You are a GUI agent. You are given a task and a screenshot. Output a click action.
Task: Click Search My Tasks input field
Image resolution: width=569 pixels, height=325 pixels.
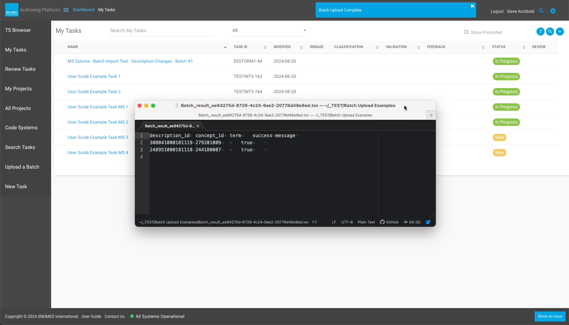pos(161,30)
